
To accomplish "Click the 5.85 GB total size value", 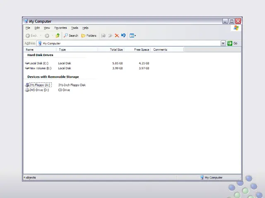I will pyautogui.click(x=118, y=63).
